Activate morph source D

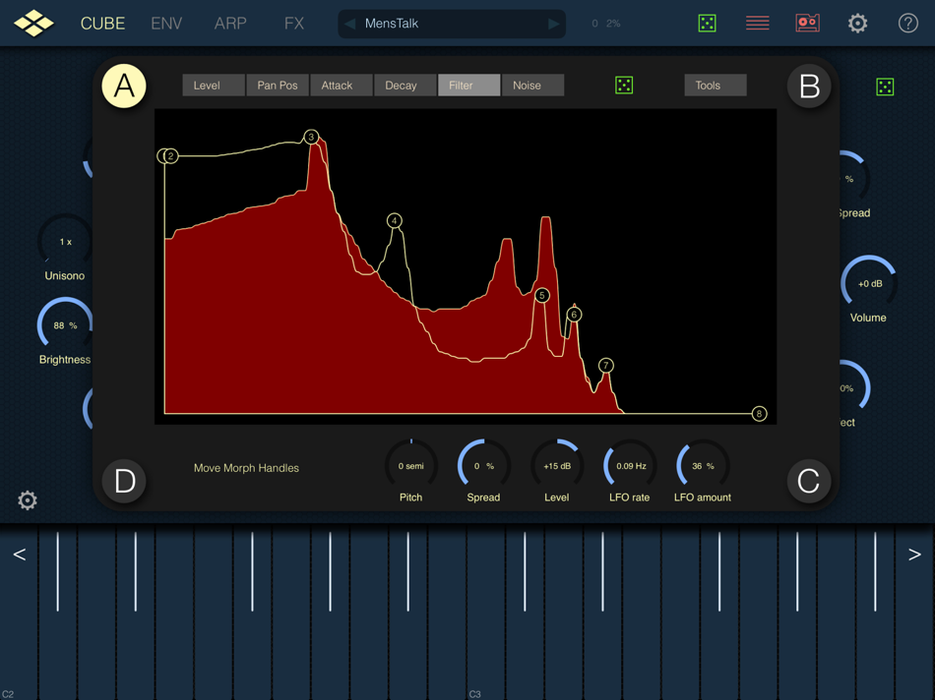124,482
